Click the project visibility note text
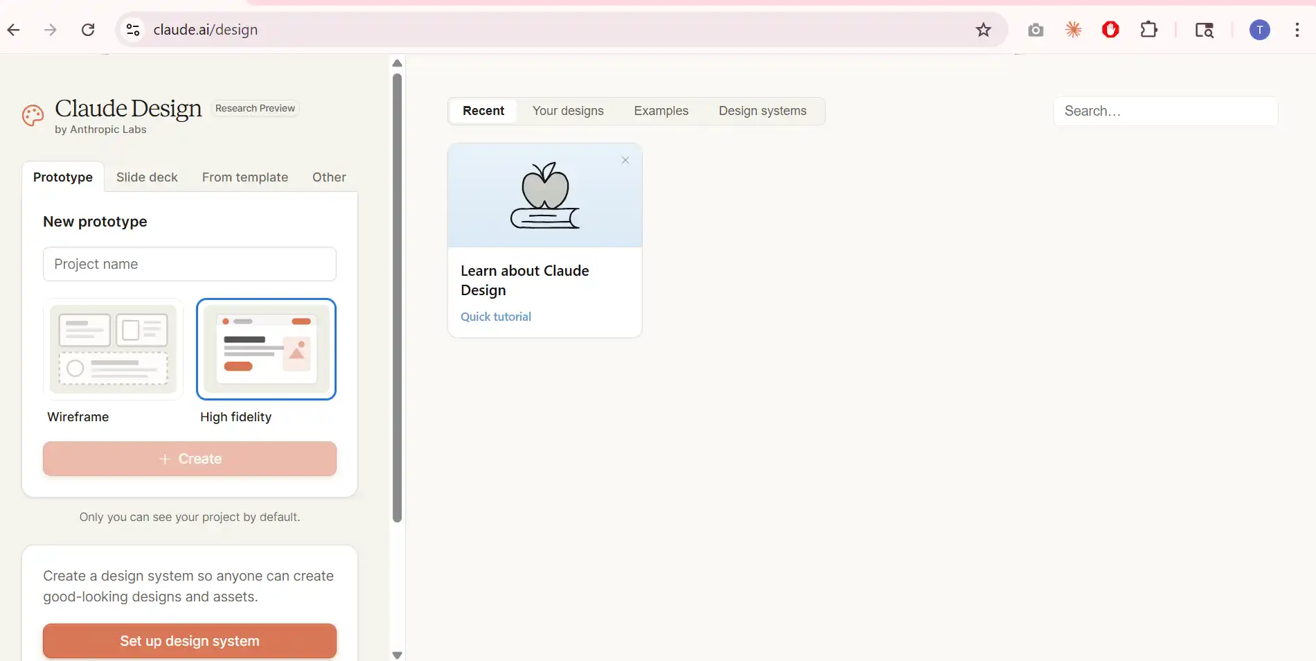Image resolution: width=1316 pixels, height=661 pixels. (190, 517)
